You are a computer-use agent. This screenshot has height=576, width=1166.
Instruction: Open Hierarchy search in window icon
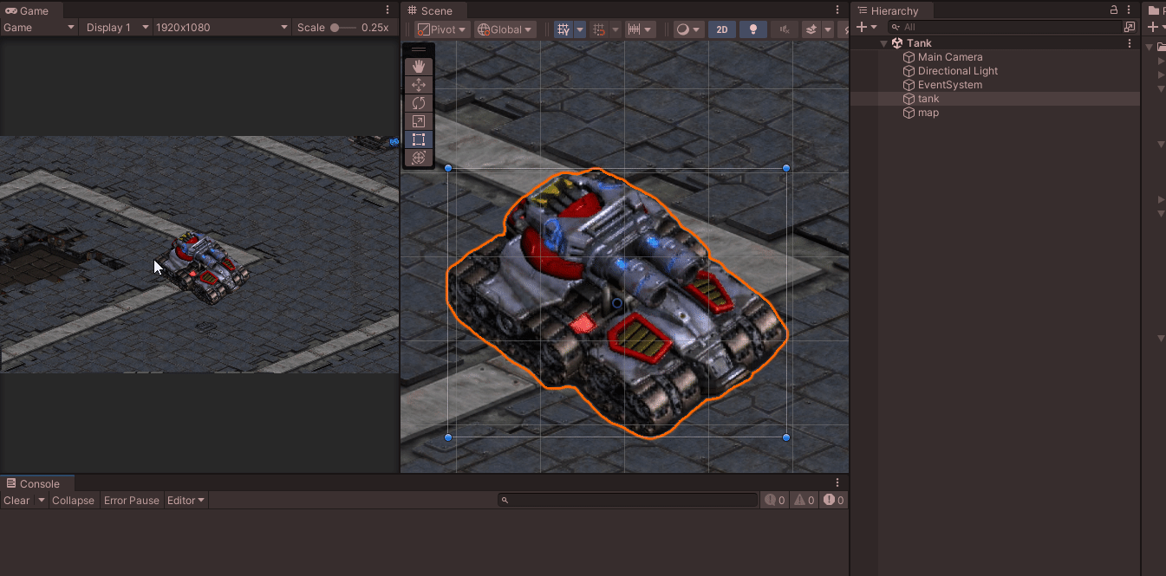tap(1129, 28)
